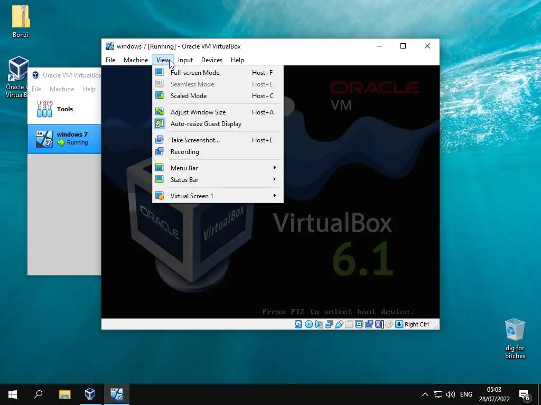Select the Bonzi zip folder on desktop
Viewport: 541px width, 405px height.
(21, 21)
